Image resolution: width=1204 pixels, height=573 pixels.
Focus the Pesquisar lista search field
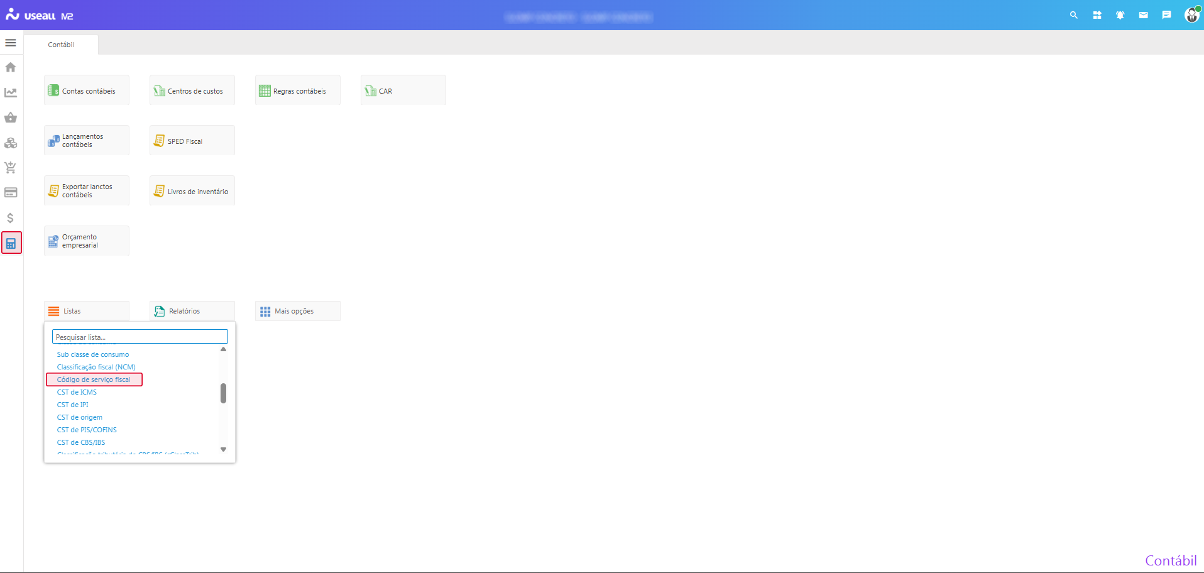point(140,337)
